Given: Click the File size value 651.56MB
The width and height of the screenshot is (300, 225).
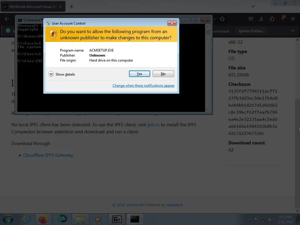Looking at the screenshot, I should (x=238, y=75).
